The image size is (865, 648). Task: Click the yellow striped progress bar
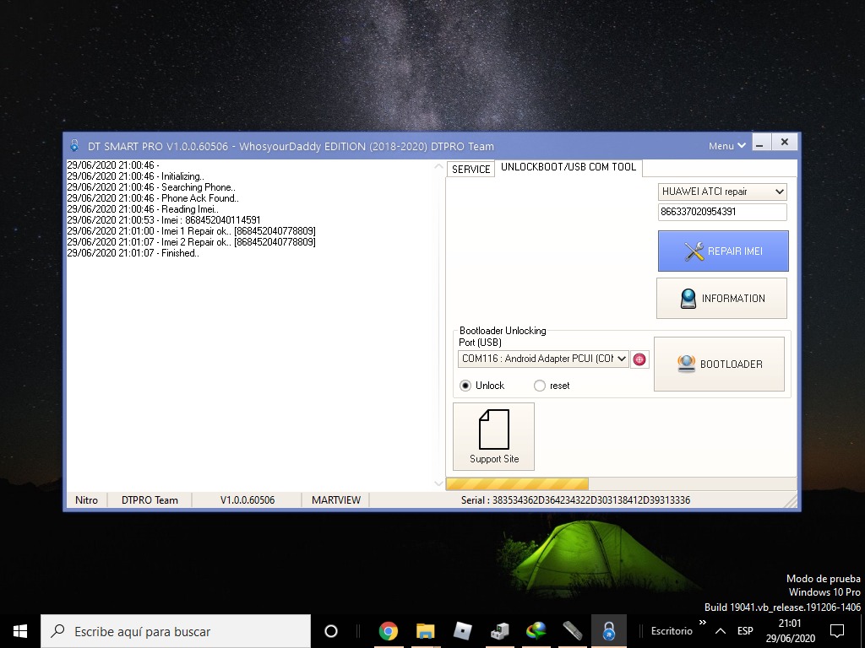(517, 483)
